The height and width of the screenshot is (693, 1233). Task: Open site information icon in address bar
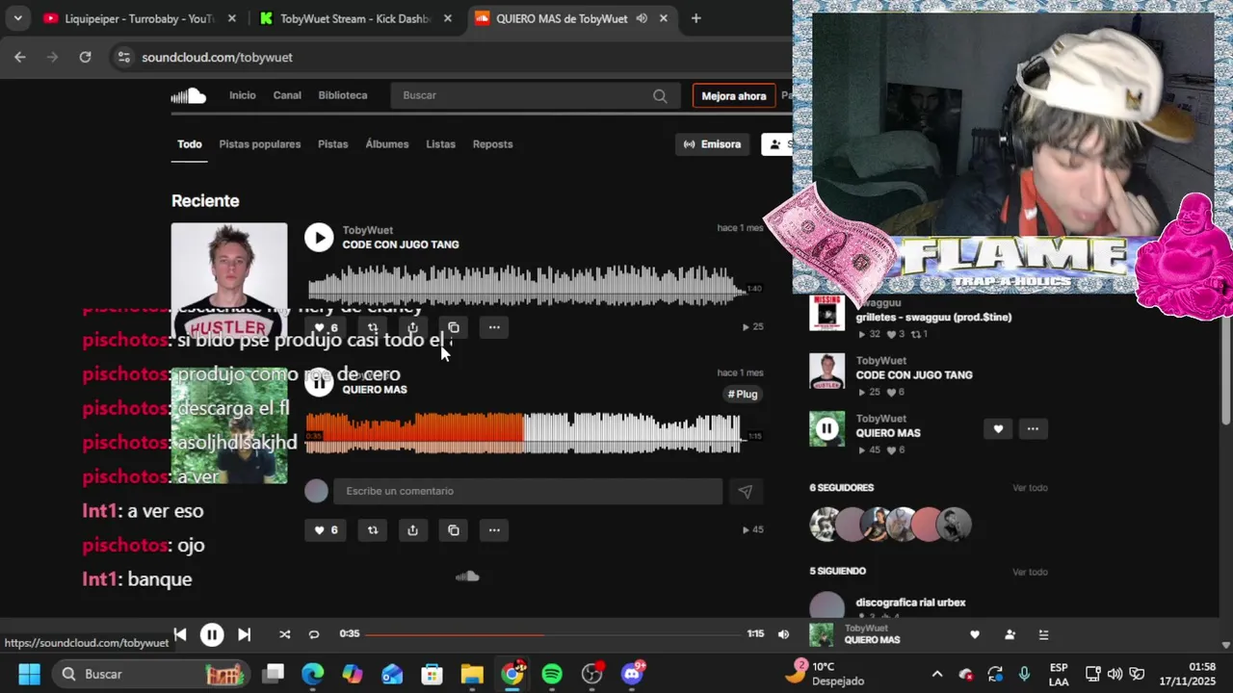[122, 57]
